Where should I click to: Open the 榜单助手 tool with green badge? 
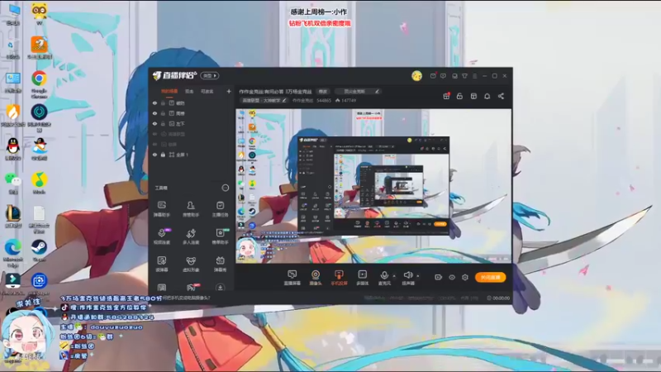coord(220,236)
